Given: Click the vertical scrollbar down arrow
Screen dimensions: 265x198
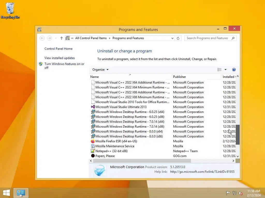Looking at the screenshot, I should [238, 156].
